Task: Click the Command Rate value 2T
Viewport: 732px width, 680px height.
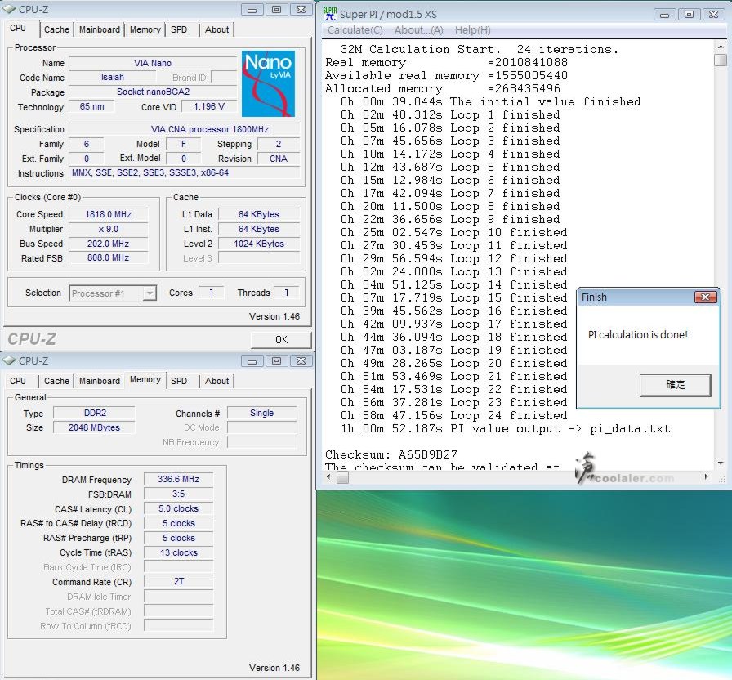Action: pos(178,581)
